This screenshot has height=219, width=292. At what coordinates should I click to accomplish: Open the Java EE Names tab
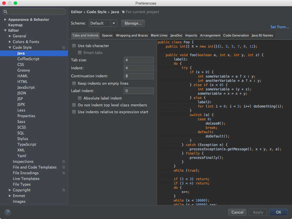pos(262,35)
